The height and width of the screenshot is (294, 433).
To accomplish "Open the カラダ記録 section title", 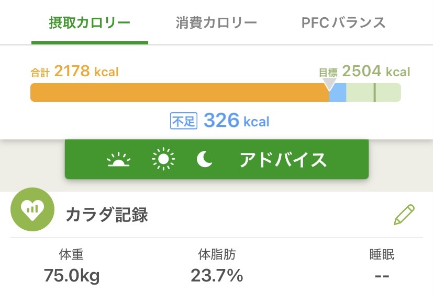I will (x=107, y=215).
